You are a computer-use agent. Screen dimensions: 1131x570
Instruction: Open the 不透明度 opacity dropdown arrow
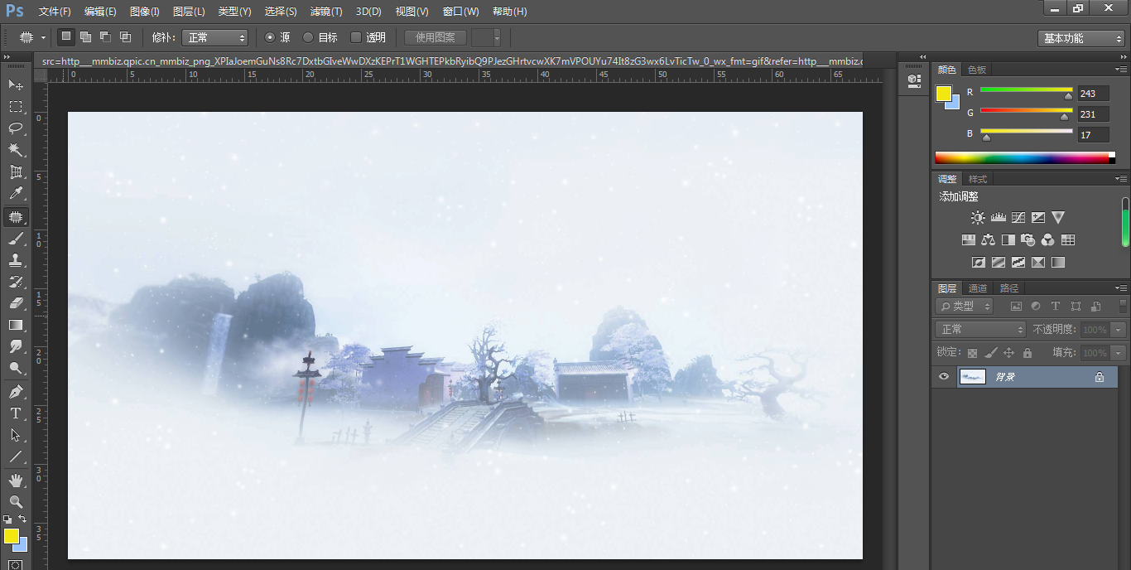pos(1119,330)
